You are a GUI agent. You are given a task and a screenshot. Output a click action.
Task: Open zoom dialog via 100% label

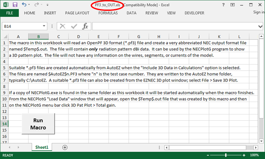(x=255, y=155)
